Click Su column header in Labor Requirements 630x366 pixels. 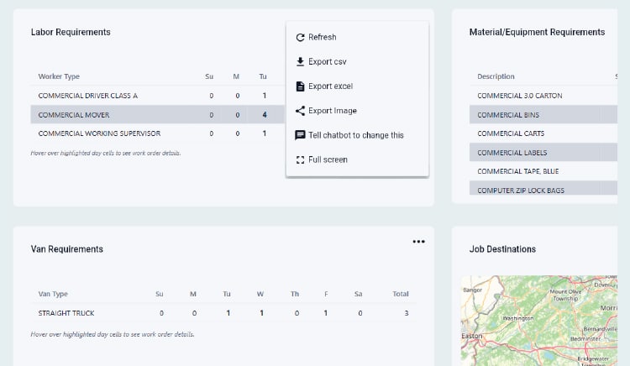[x=209, y=76]
